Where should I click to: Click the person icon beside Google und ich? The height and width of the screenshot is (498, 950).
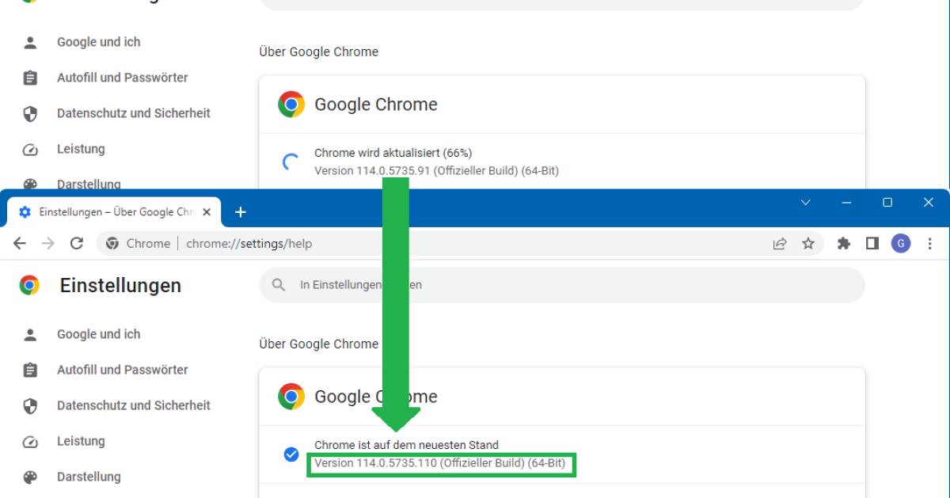click(x=30, y=334)
